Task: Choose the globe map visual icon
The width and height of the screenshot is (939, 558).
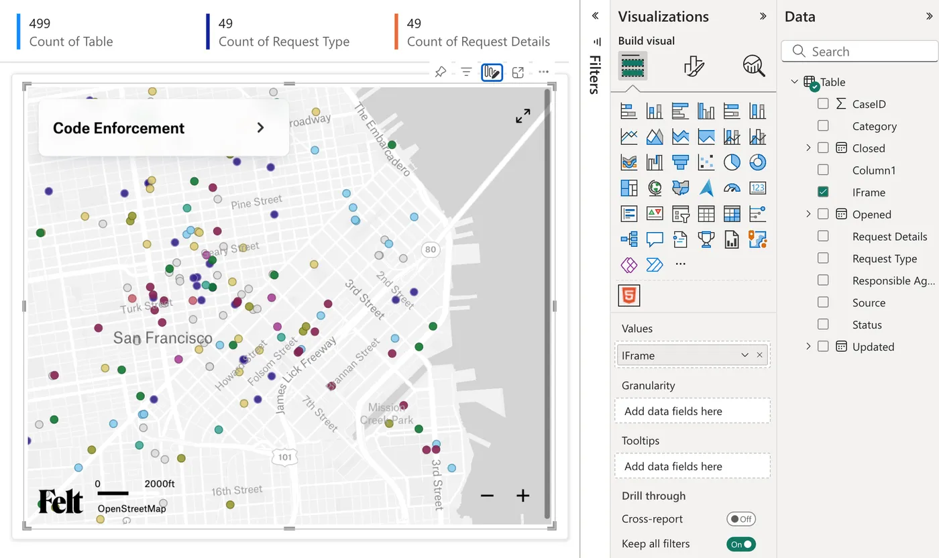Action: 655,188
